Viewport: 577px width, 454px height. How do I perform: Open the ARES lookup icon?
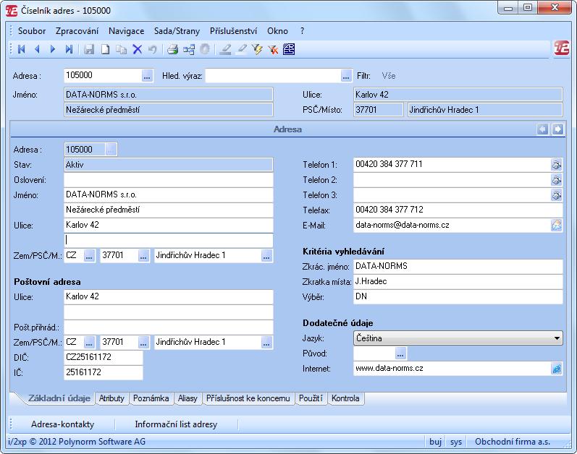289,49
